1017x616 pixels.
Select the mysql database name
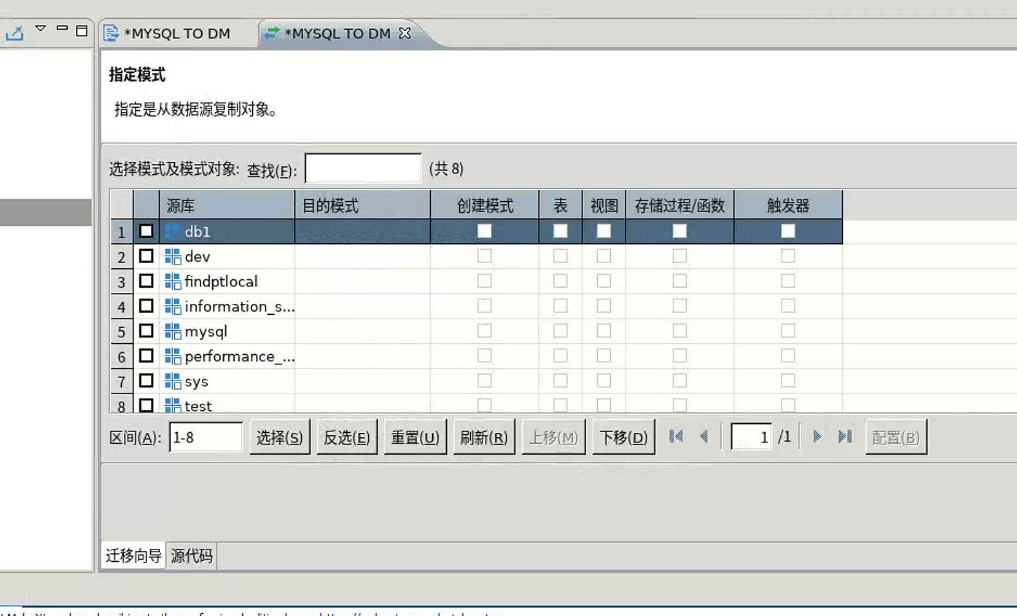pos(206,332)
